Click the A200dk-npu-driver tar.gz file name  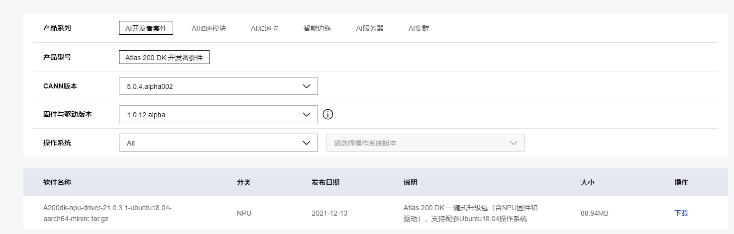point(107,213)
